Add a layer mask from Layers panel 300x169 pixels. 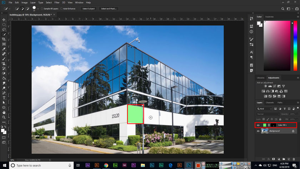[274, 159]
